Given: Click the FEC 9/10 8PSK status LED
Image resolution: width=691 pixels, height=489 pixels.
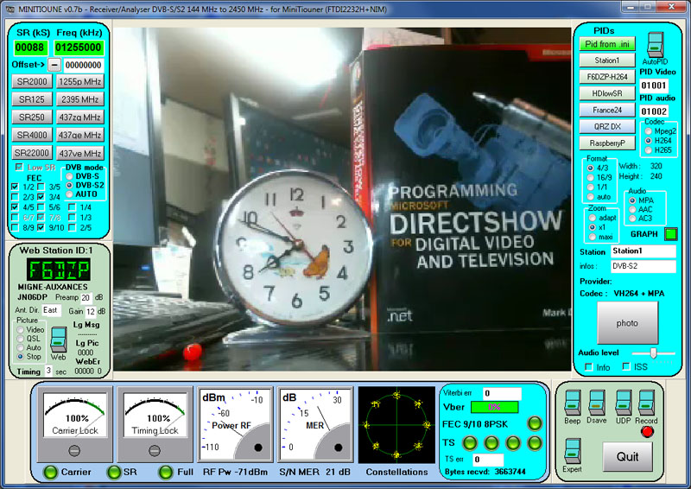Looking at the screenshot, I should click(535, 423).
